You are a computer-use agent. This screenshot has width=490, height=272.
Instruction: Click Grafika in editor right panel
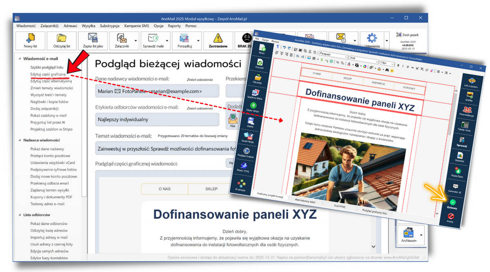469,96
